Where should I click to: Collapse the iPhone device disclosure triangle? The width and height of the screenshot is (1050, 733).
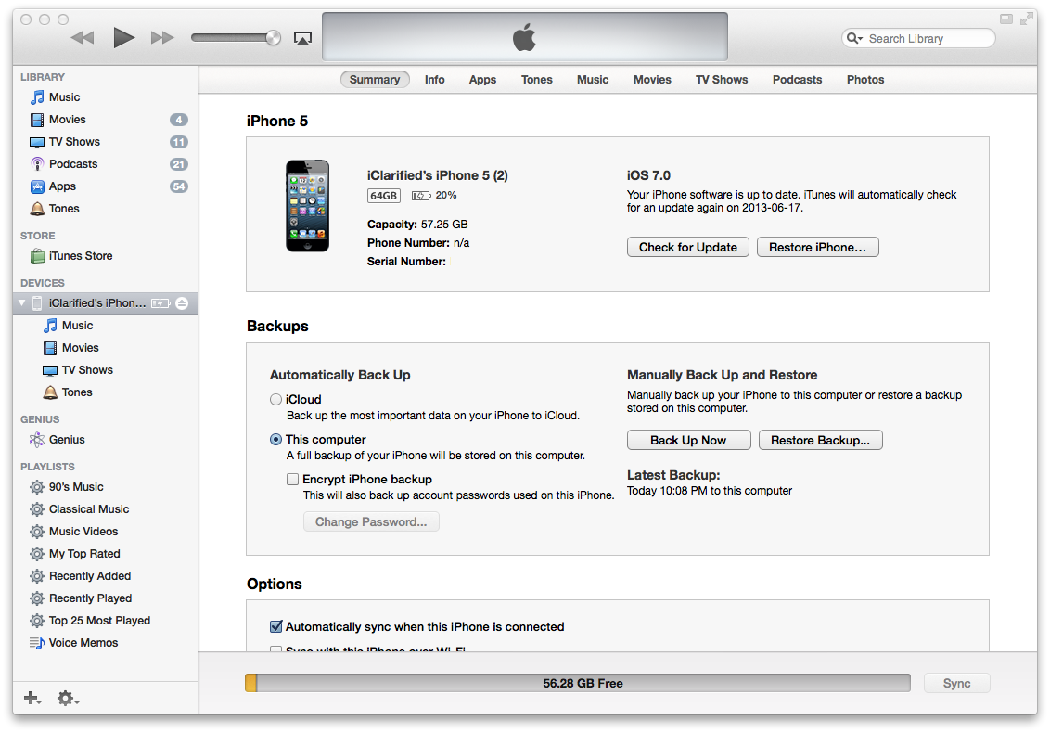click(x=22, y=303)
